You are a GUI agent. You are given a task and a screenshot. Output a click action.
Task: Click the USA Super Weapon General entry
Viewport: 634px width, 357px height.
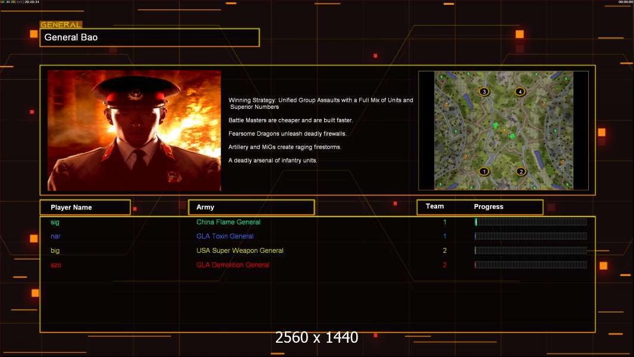point(240,250)
